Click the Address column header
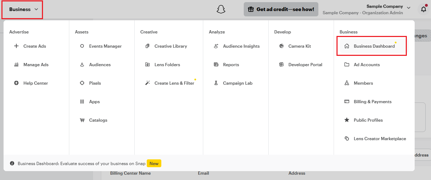Image resolution: width=431 pixels, height=180 pixels. point(297,173)
